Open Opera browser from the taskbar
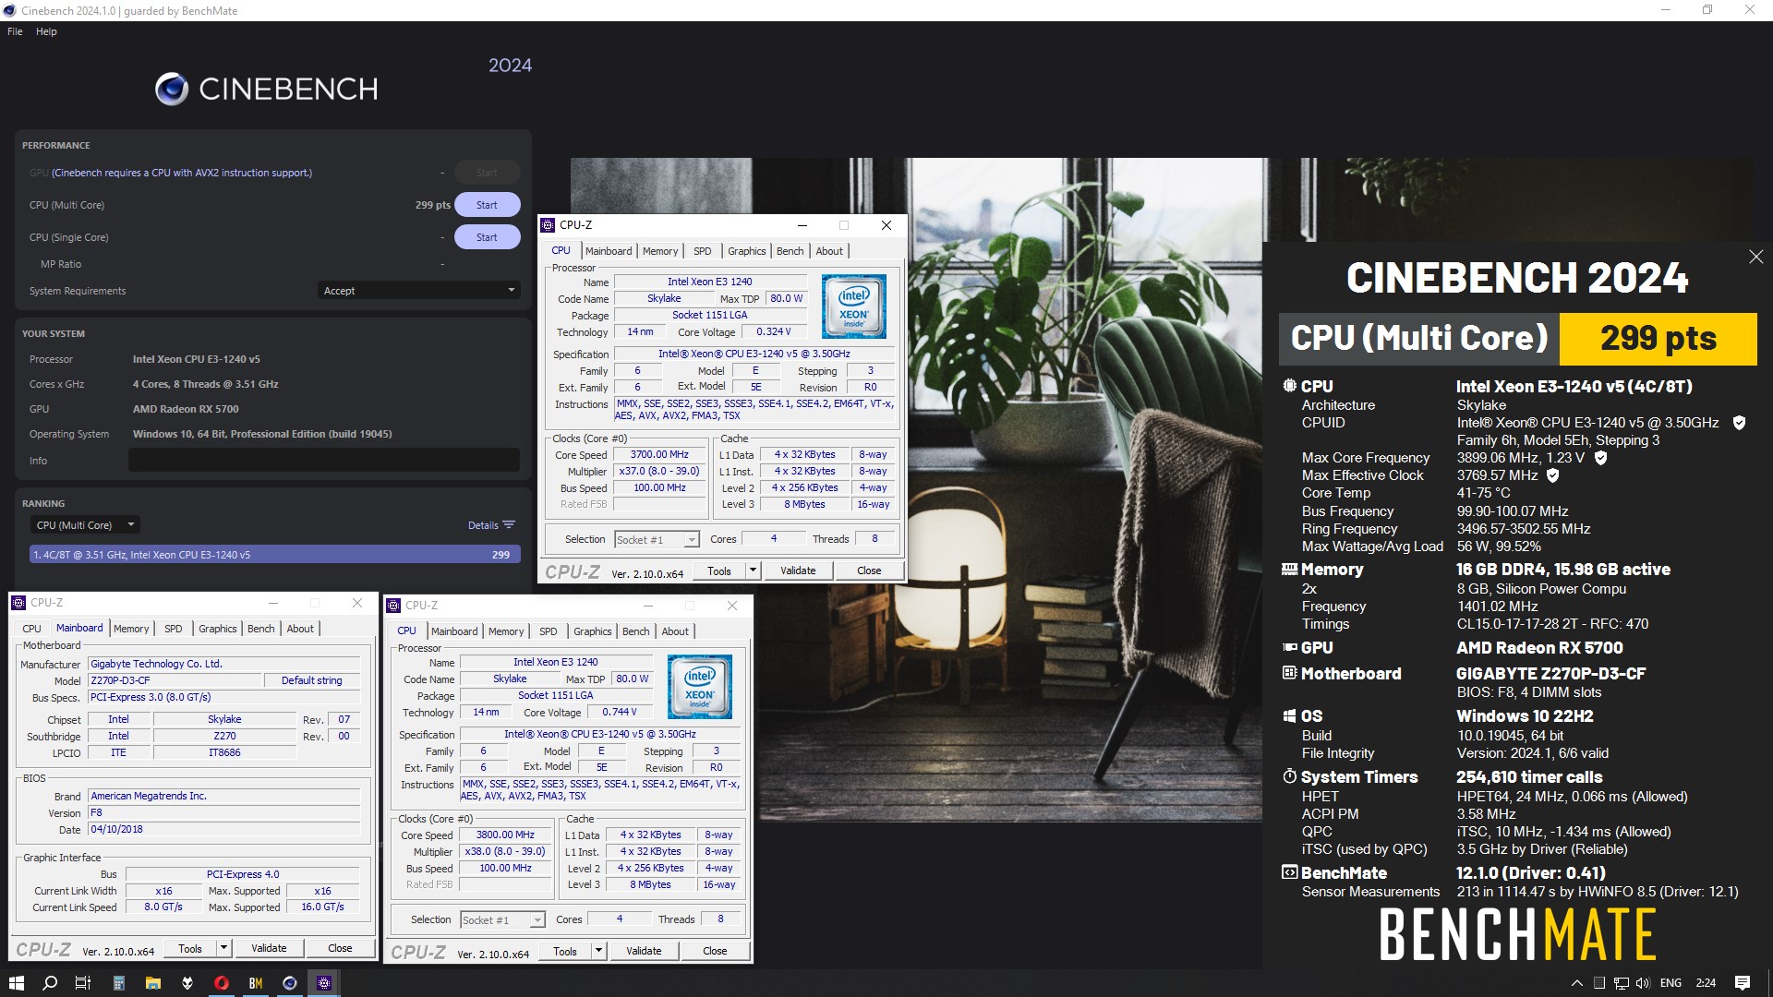Viewport: 1773px width, 997px height. (x=222, y=983)
